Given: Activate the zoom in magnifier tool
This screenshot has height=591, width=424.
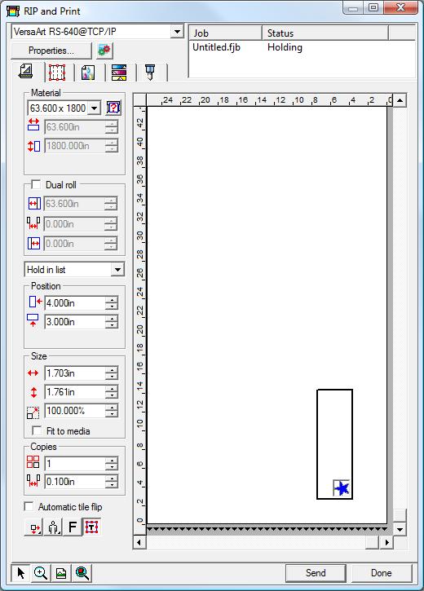Looking at the screenshot, I should coord(41,573).
